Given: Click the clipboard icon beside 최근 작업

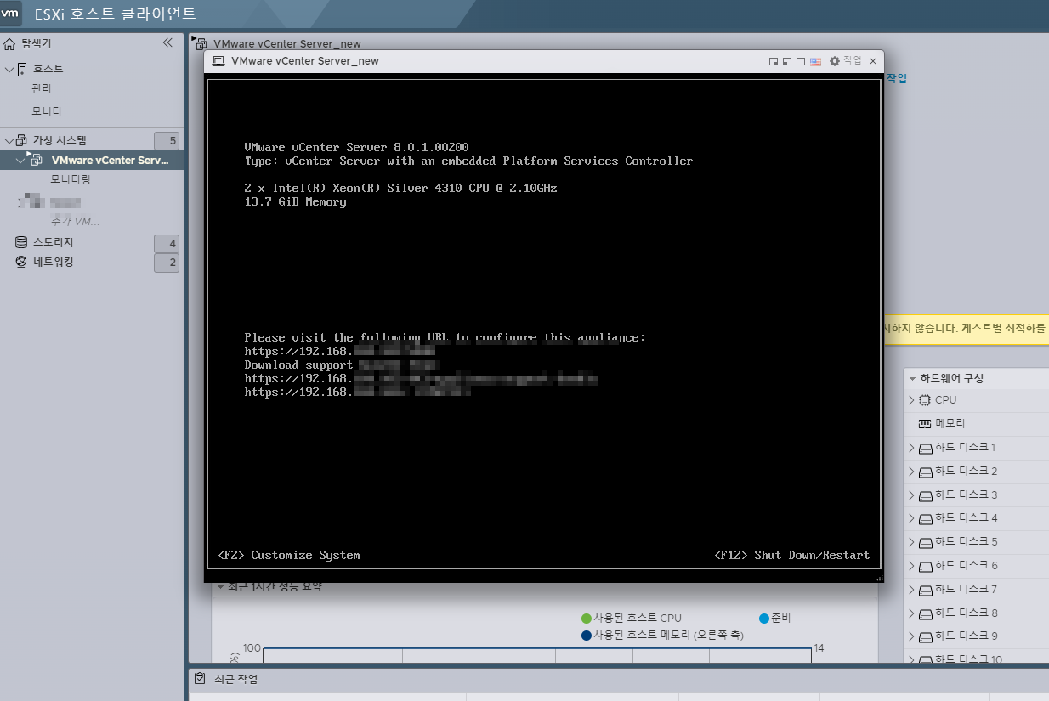Looking at the screenshot, I should (200, 678).
